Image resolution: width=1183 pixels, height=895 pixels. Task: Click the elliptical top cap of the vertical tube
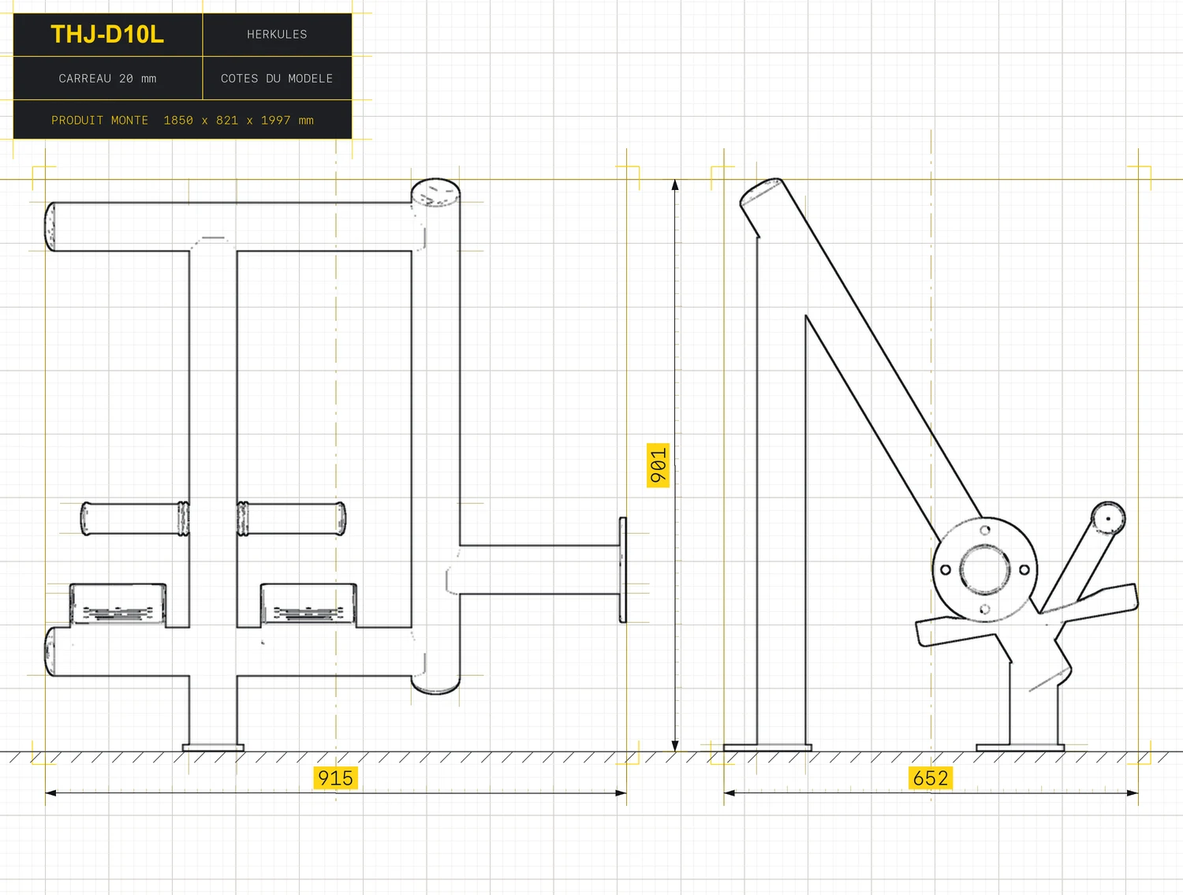[x=435, y=192]
